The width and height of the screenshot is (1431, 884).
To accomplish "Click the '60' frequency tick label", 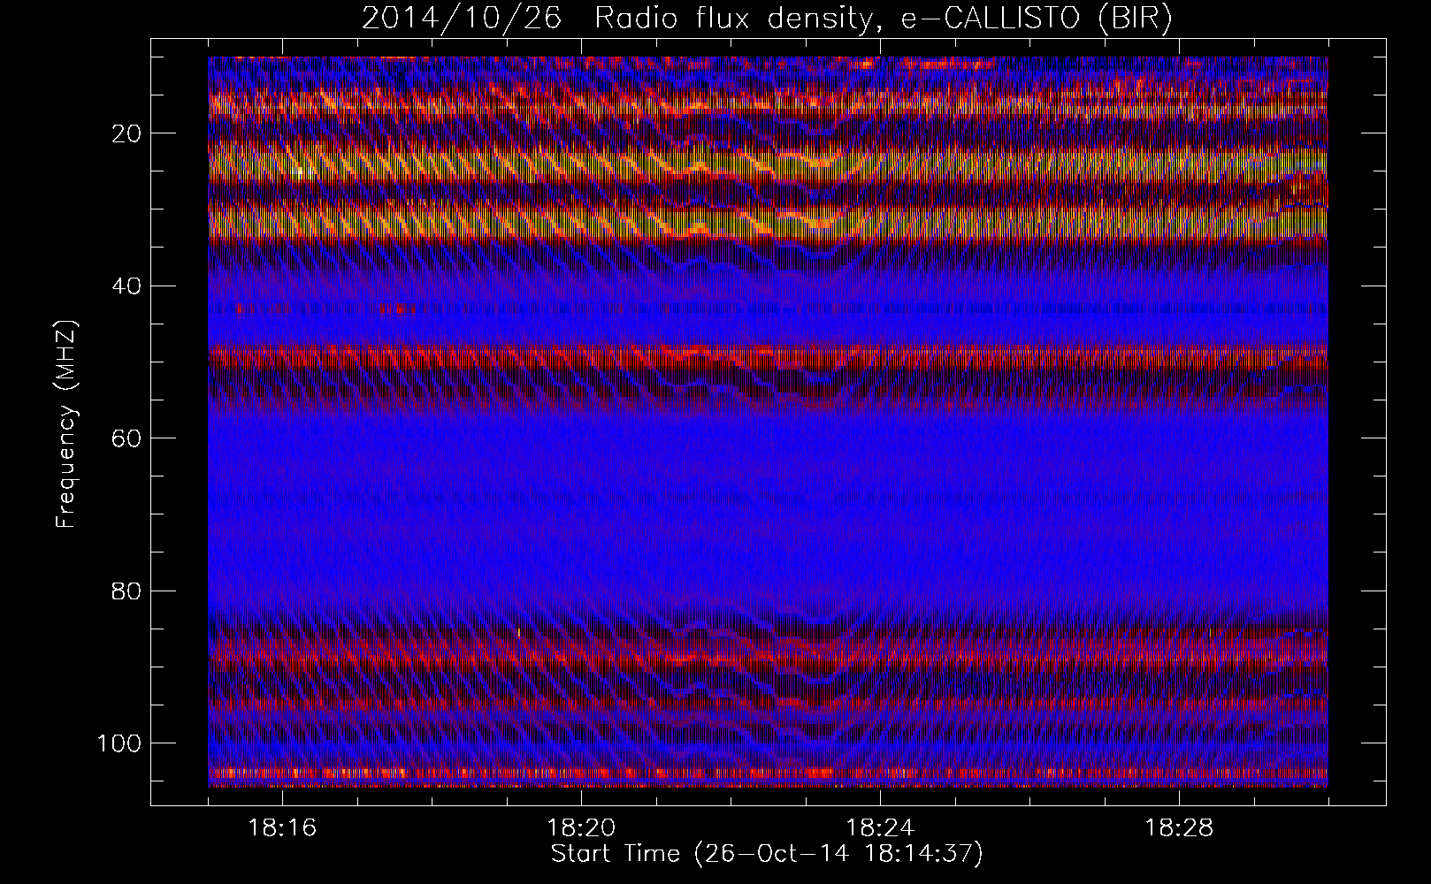I will click(125, 438).
